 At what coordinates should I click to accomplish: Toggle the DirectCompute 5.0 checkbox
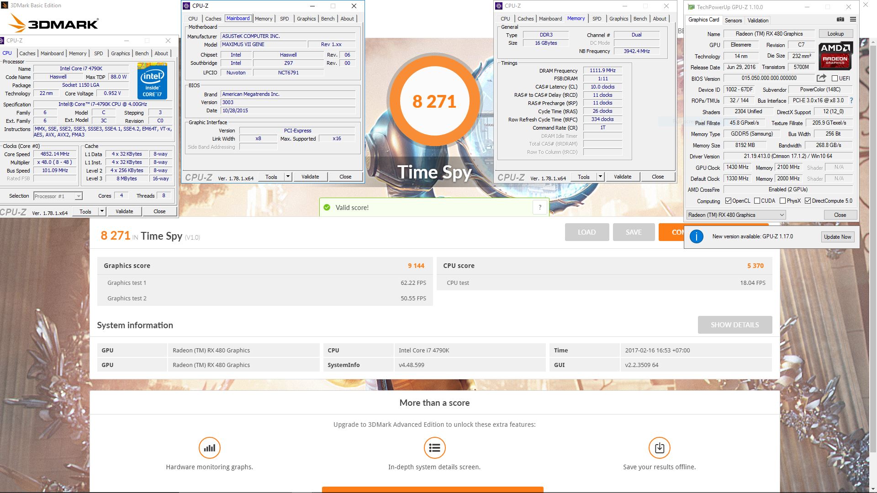pos(808,201)
